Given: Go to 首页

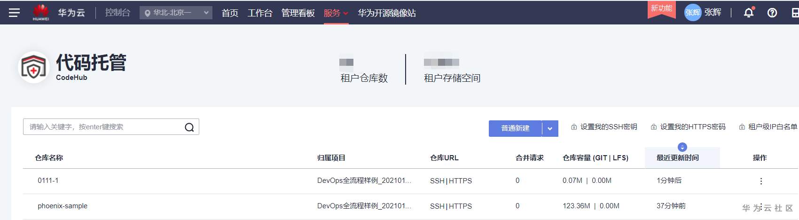Looking at the screenshot, I should point(230,13).
